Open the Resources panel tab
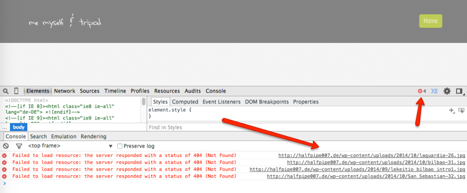467x193 pixels. tap(167, 91)
